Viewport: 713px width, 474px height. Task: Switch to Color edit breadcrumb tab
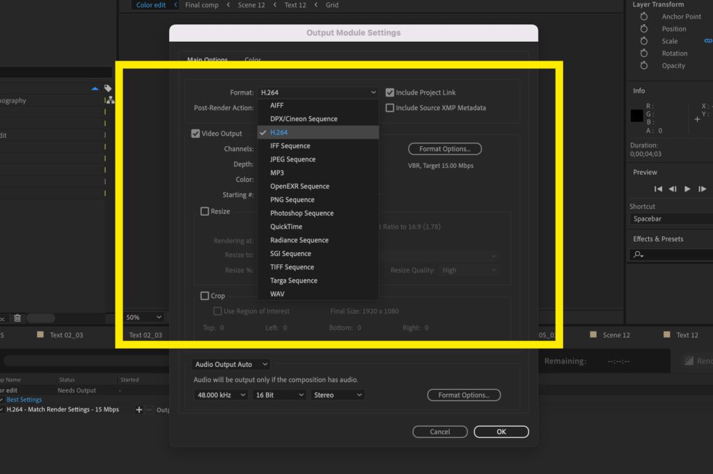tap(151, 5)
